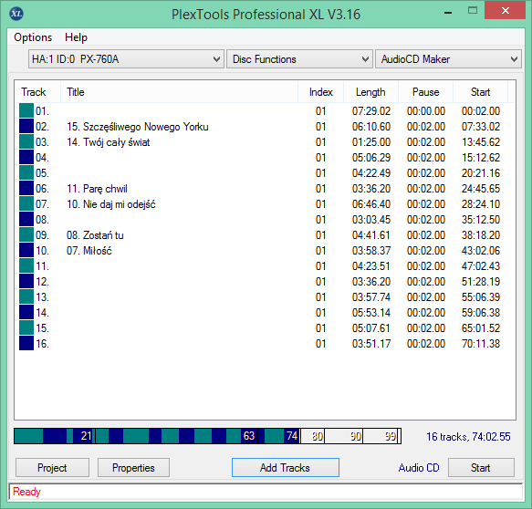This screenshot has height=509, width=532.
Task: Click the Project button
Action: [52, 468]
